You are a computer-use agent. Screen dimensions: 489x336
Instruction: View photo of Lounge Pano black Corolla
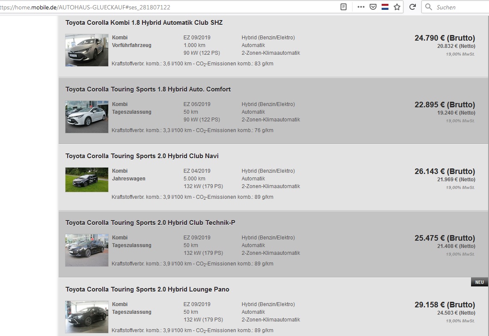[87, 317]
